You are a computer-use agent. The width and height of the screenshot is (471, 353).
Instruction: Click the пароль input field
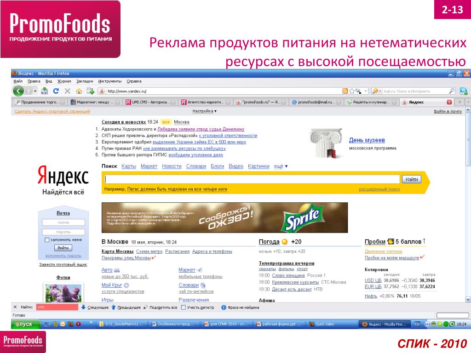pyautogui.click(x=63, y=232)
